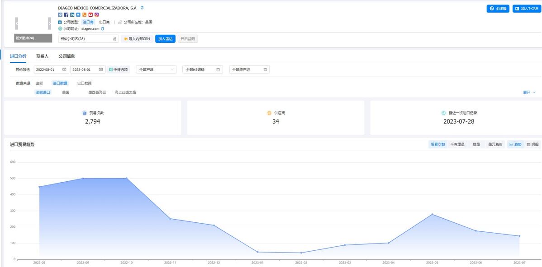Click the icon in 相似公司名(28) box
The height and width of the screenshot is (267, 542).
coord(114,39)
